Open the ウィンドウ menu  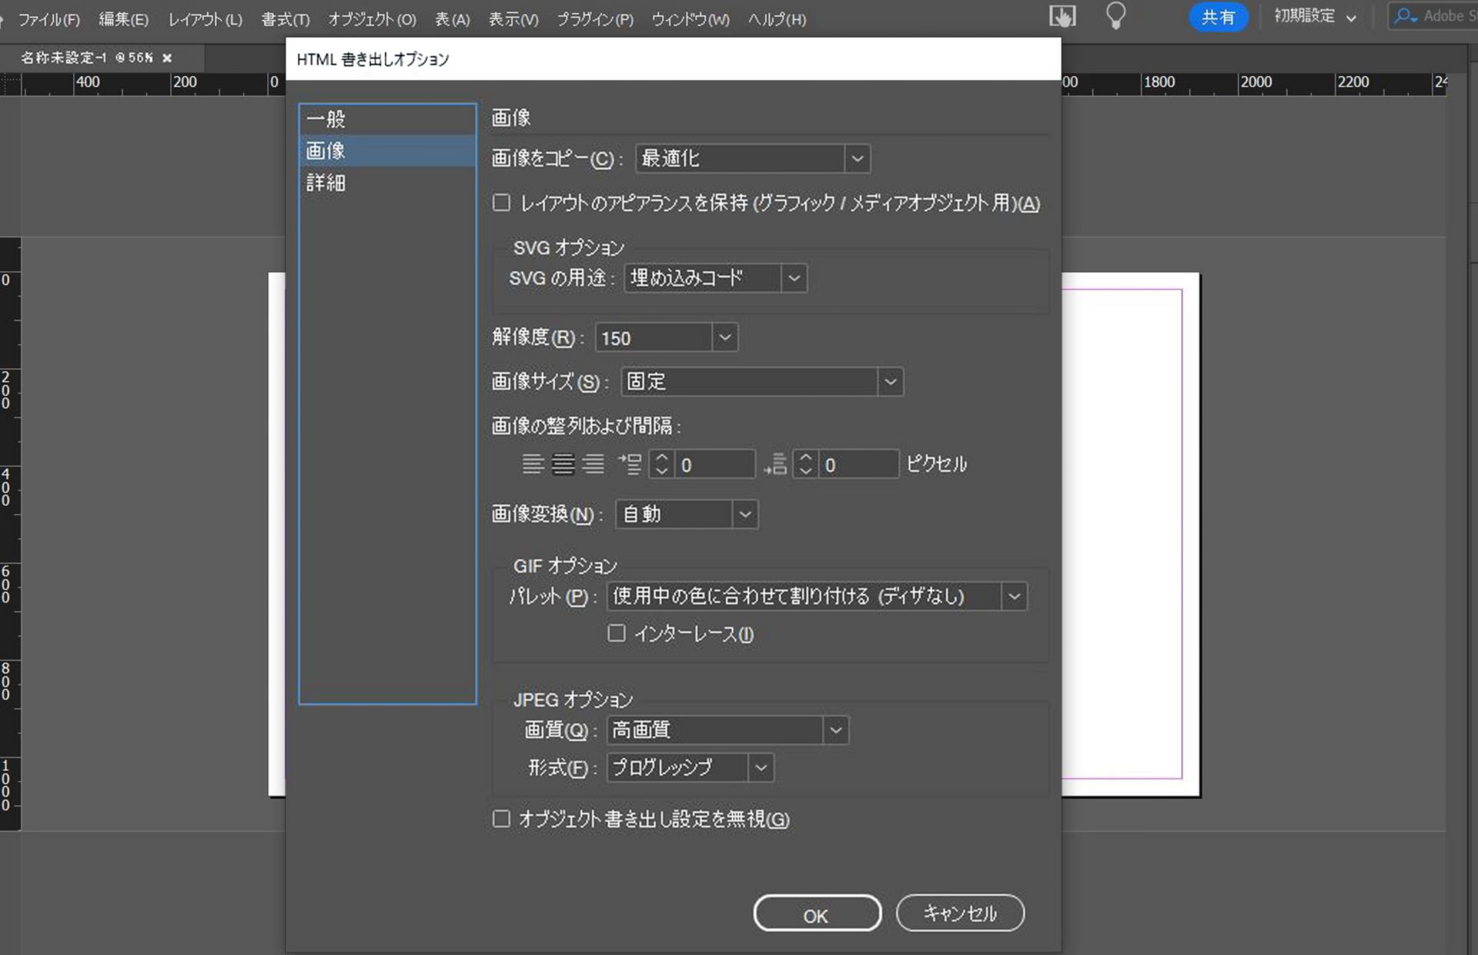tap(689, 19)
